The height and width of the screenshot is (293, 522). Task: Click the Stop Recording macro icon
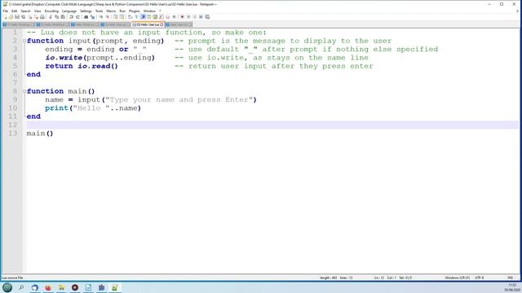click(188, 16)
